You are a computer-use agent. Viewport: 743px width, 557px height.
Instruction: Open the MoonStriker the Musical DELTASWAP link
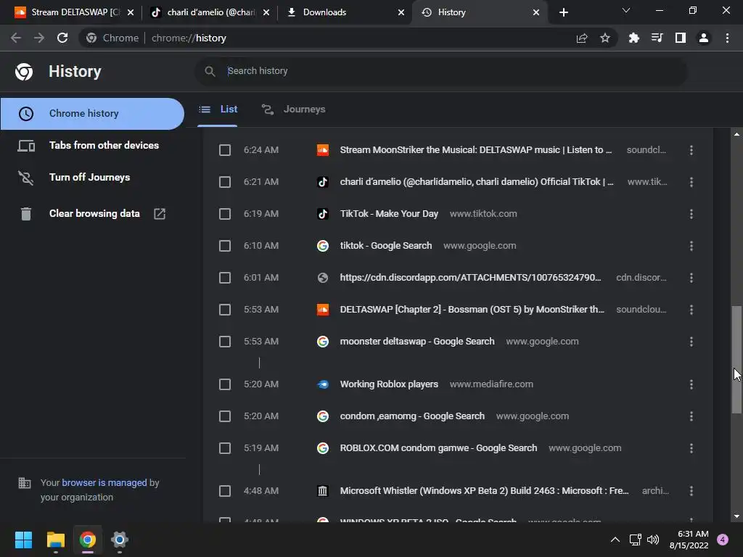click(x=476, y=150)
